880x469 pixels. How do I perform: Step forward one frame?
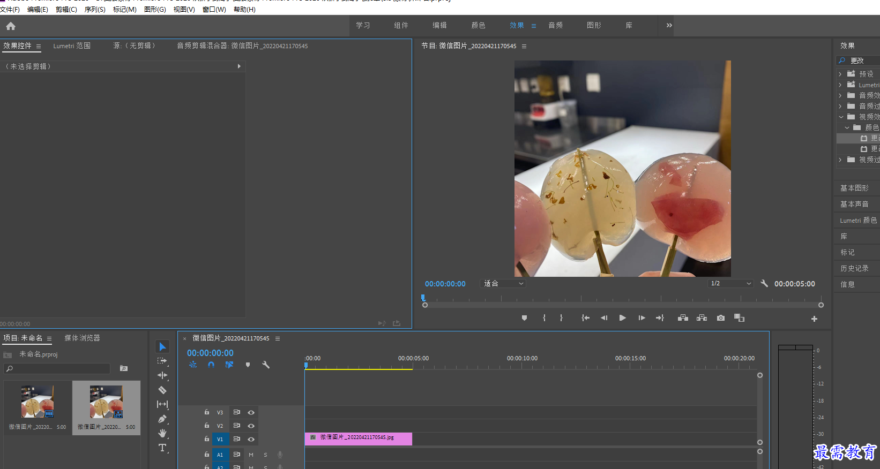tap(642, 318)
